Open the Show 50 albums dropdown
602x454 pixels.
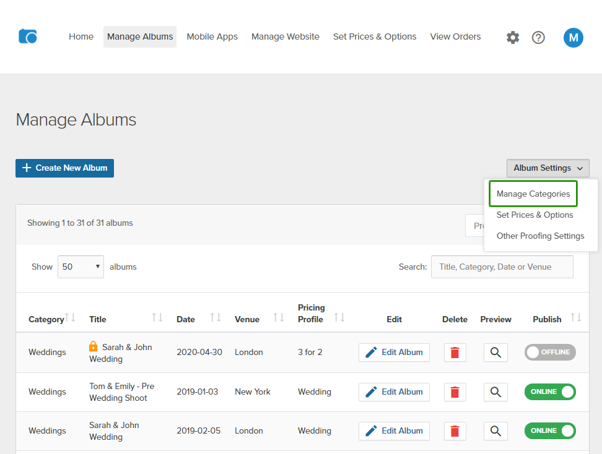81,267
